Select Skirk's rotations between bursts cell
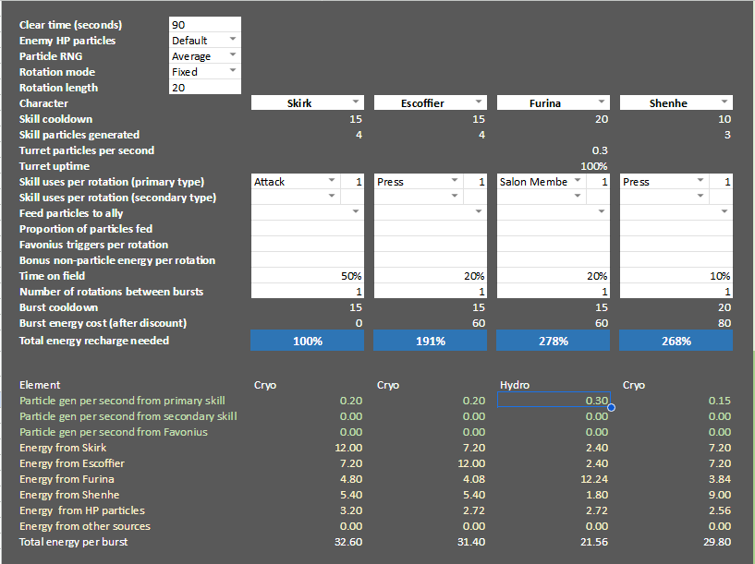The image size is (755, 564). 307,292
